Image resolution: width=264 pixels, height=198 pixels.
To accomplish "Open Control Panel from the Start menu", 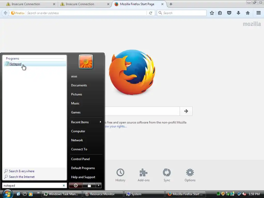I will 80,159.
